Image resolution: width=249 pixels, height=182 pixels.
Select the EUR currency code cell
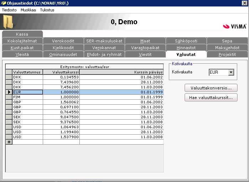click(27, 92)
